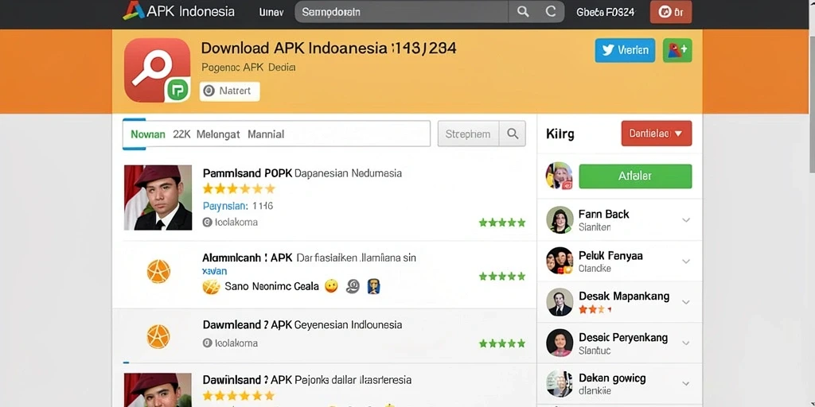Click the Pammlsand POPK listing photo thumbnail
Viewport: 815px width, 407px height.
coord(158,198)
